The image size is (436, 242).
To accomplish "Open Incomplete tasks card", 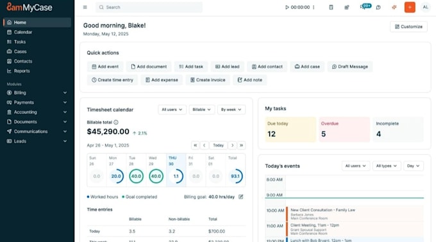I will pyautogui.click(x=398, y=129).
